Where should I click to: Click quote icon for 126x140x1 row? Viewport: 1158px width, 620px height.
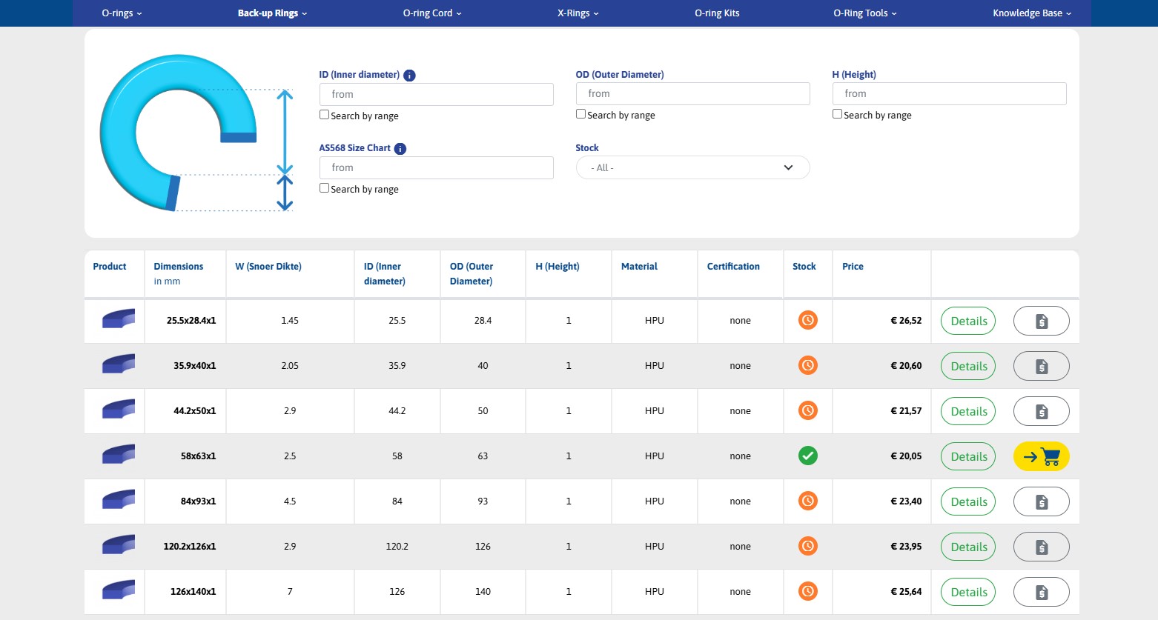pyautogui.click(x=1041, y=592)
